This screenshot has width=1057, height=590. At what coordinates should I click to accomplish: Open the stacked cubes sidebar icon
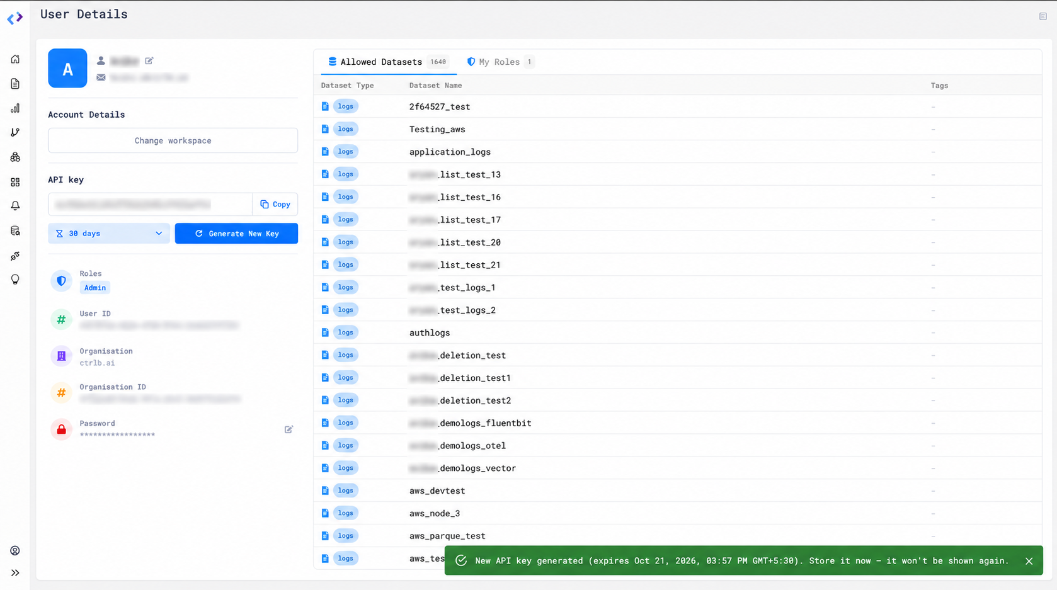(x=15, y=157)
